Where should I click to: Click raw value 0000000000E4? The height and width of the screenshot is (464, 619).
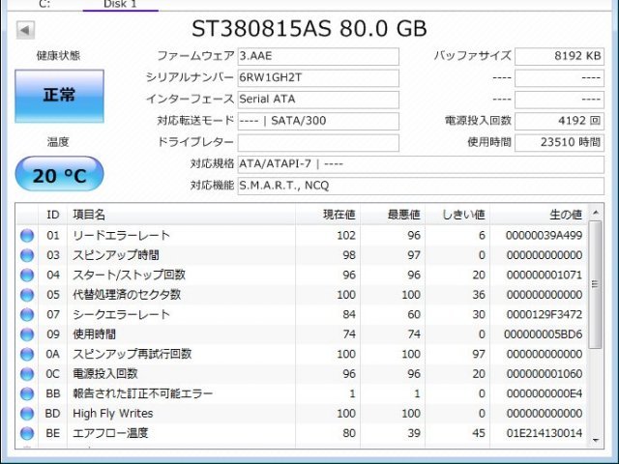[x=544, y=393]
